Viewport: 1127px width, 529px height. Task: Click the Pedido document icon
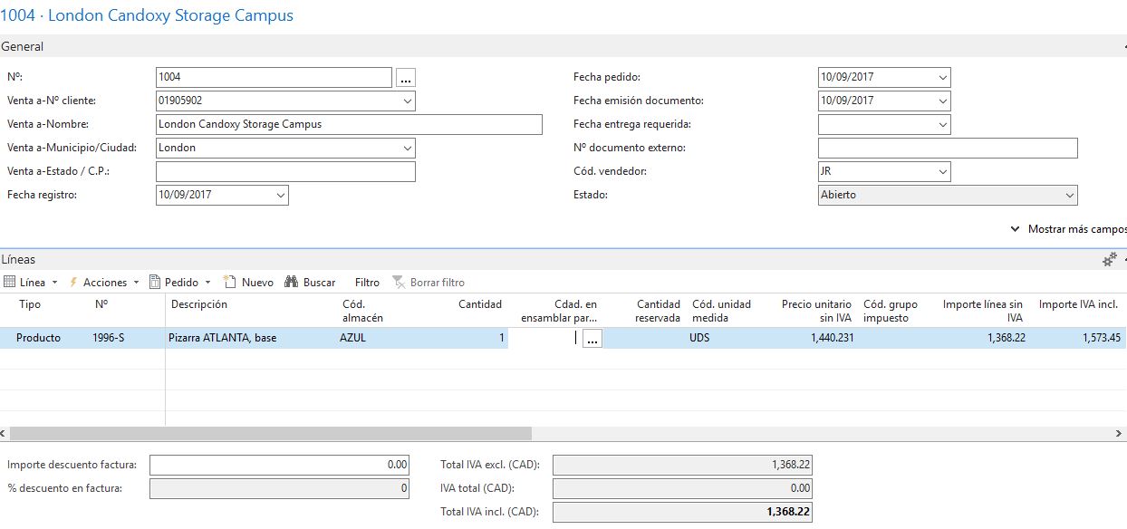(x=156, y=282)
